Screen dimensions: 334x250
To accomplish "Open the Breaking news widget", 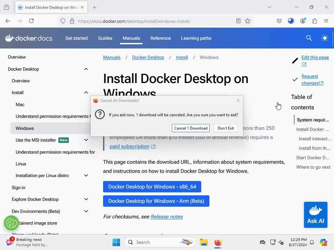I will (27, 242).
